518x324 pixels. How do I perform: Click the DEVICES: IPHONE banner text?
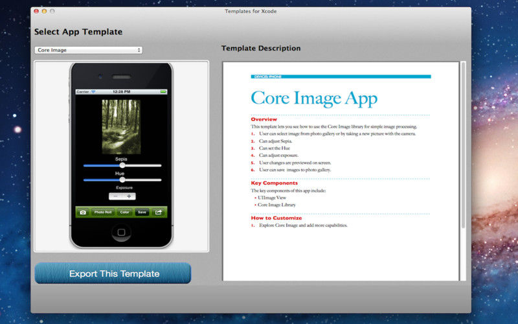click(267, 76)
